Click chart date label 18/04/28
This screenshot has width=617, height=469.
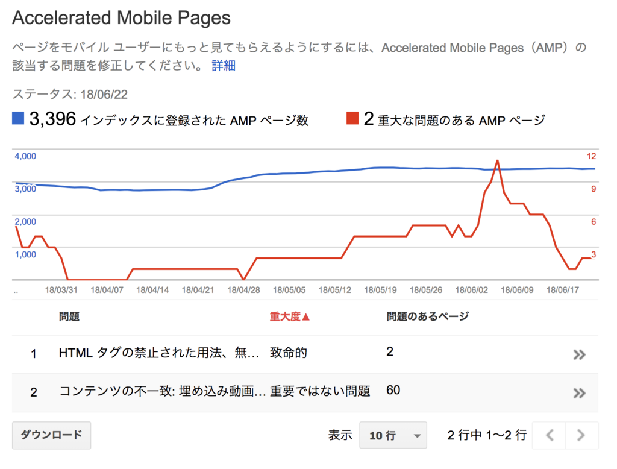(x=243, y=290)
